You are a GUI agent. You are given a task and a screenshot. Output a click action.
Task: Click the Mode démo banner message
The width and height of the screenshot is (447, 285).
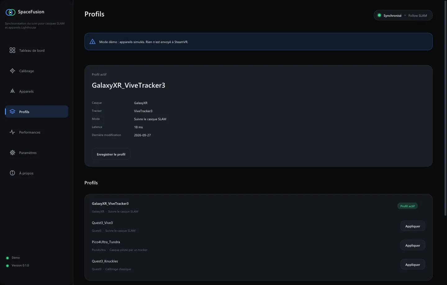coord(144,42)
